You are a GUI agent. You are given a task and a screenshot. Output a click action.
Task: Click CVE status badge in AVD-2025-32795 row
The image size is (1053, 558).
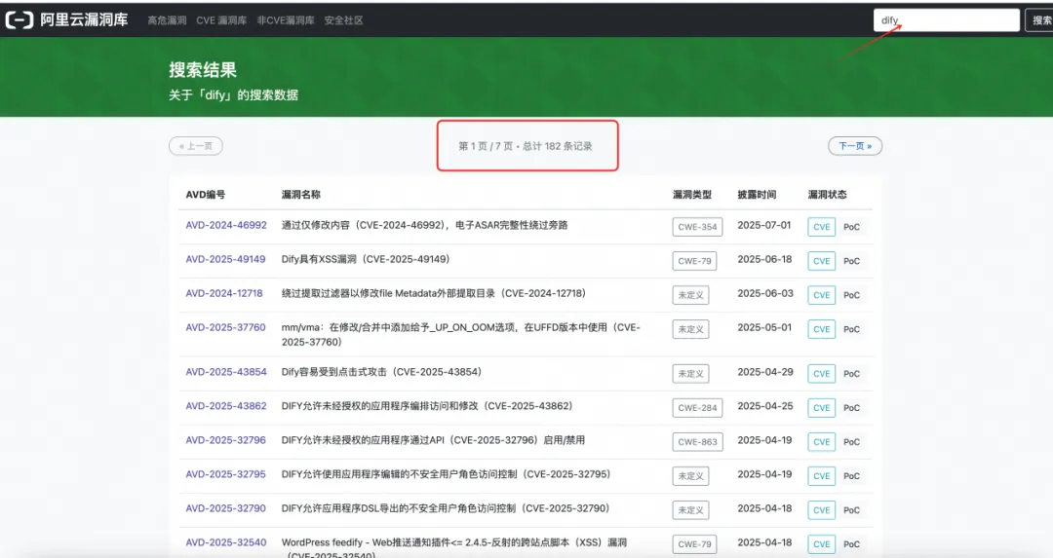[821, 476]
